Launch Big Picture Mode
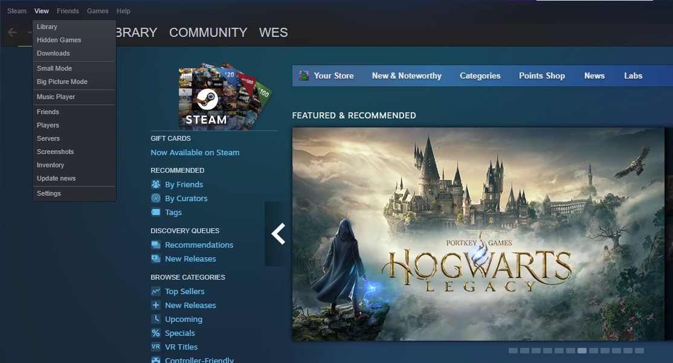The image size is (673, 363). (74, 82)
